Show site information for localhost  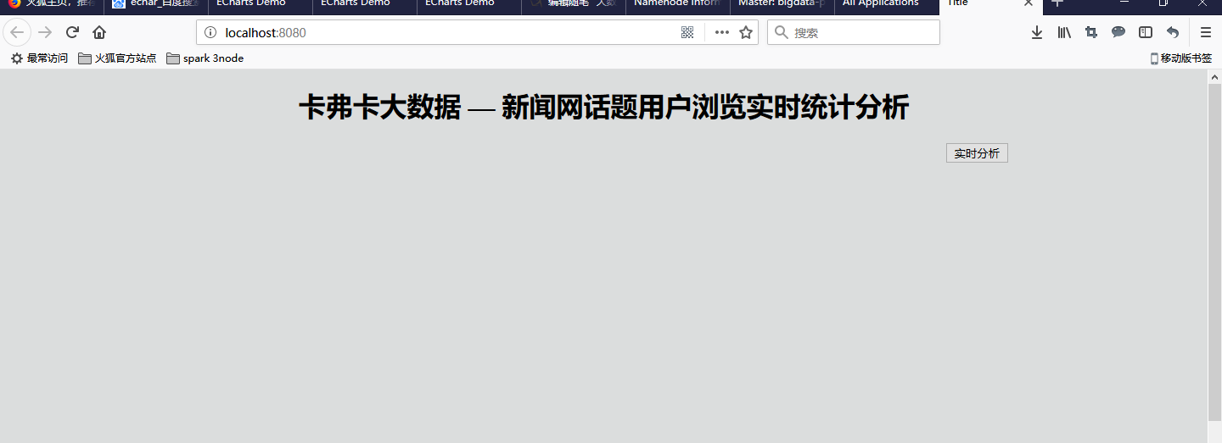[x=210, y=33]
